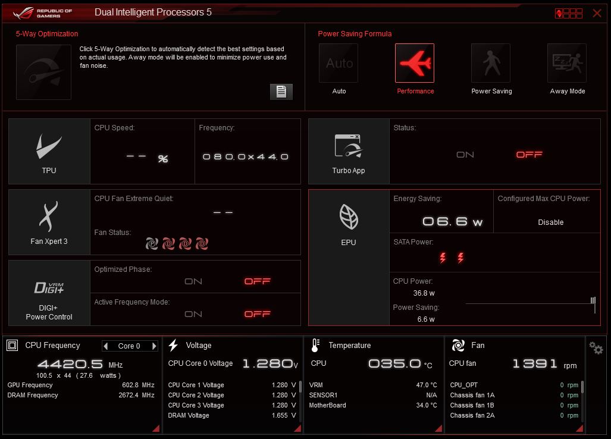
Task: Set Active Frequency Mode to OFF
Action: click(x=257, y=314)
